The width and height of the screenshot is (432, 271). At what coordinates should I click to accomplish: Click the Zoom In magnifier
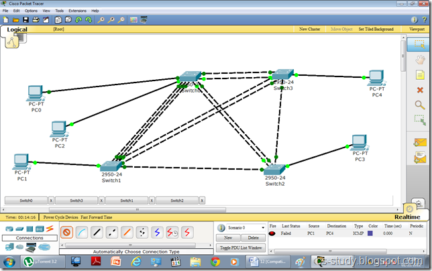(101, 20)
